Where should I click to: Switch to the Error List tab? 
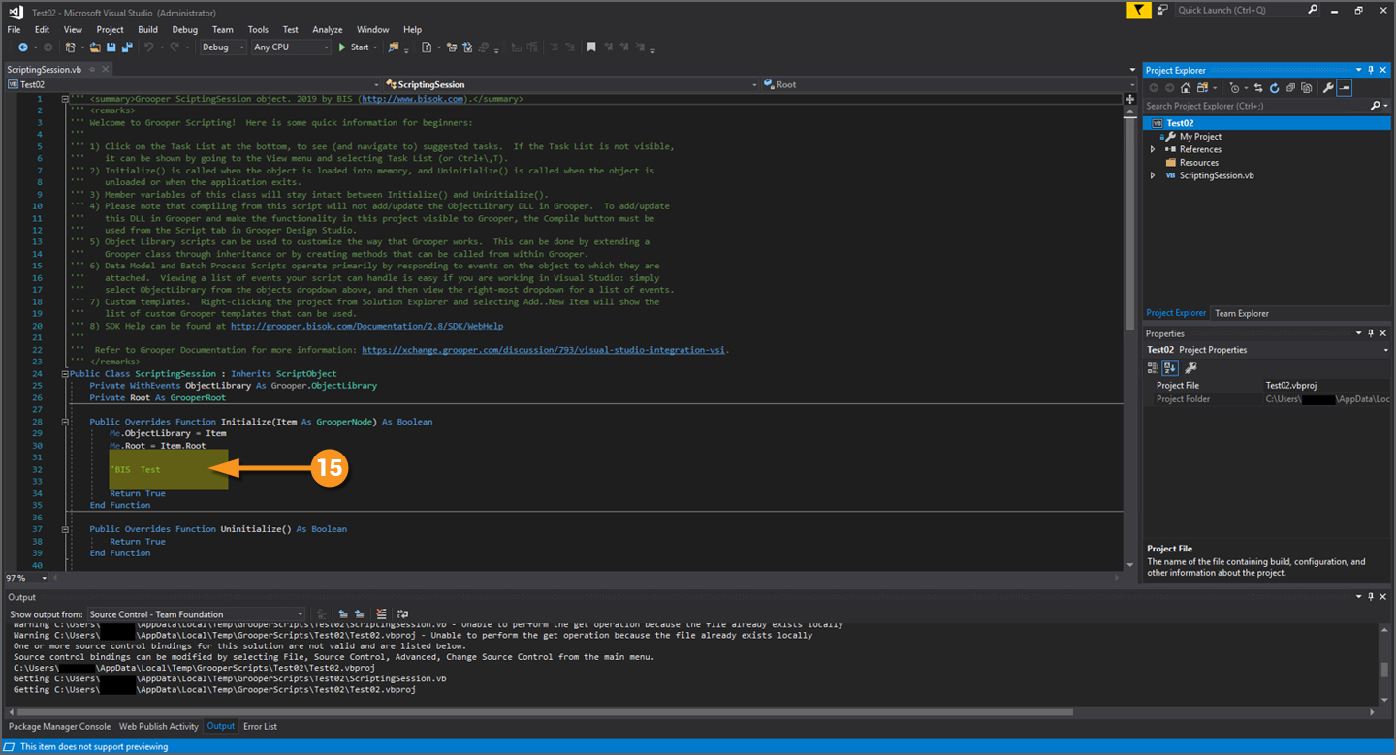coord(260,726)
